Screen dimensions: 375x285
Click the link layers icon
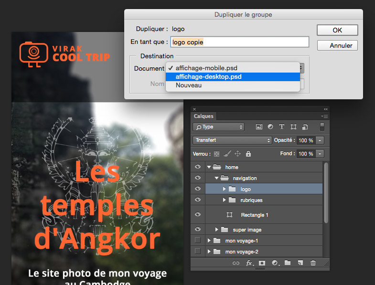click(236, 263)
